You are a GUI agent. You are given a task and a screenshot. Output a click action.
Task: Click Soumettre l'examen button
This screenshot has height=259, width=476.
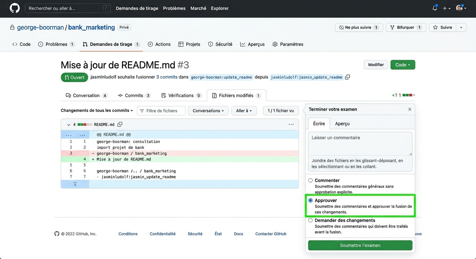[x=360, y=245]
